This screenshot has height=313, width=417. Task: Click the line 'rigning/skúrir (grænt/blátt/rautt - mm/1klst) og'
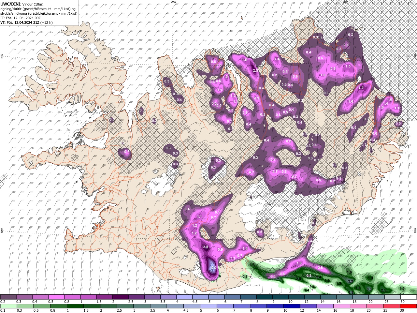(x=38, y=9)
